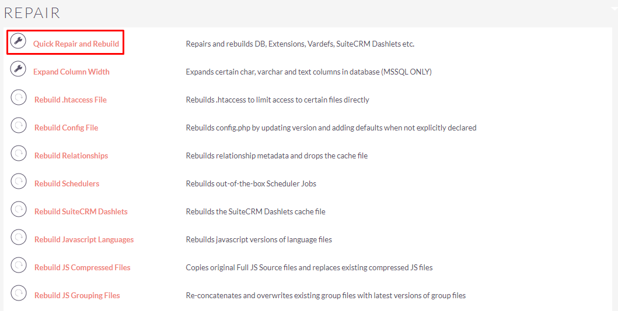Click the refresh icon next to Rebuild .htaccess File
Screen dimensions: 618x311
click(x=19, y=97)
